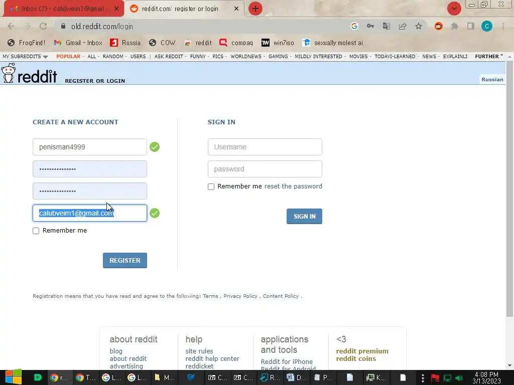Click the padlock site info icon

pos(63,26)
